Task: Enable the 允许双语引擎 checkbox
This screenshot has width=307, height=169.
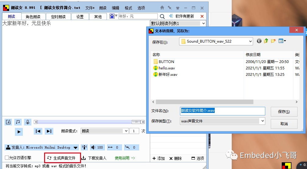Action: (x=7, y=158)
